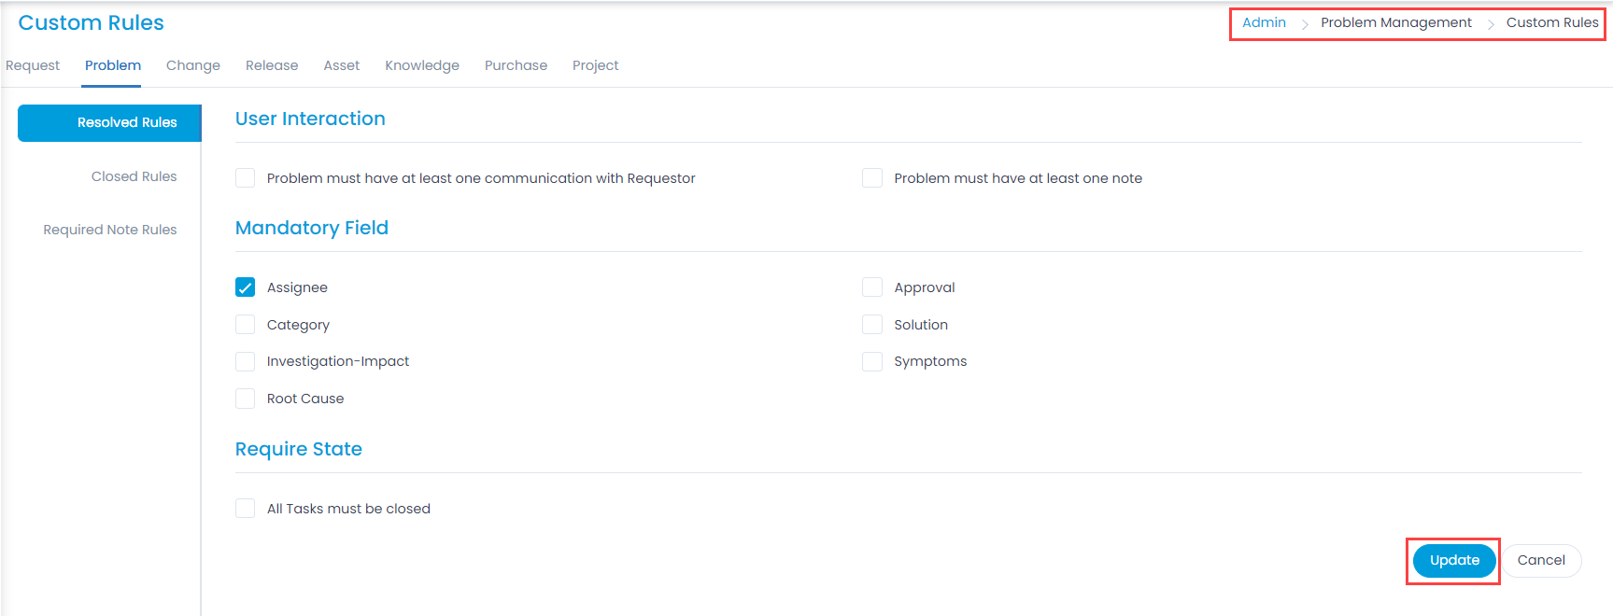This screenshot has height=616, width=1613.
Task: Check the Investigation-Impact checkbox
Action: [245, 361]
